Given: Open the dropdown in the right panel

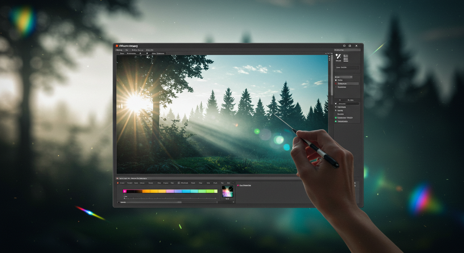Looking at the screenshot, I should tap(343, 77).
